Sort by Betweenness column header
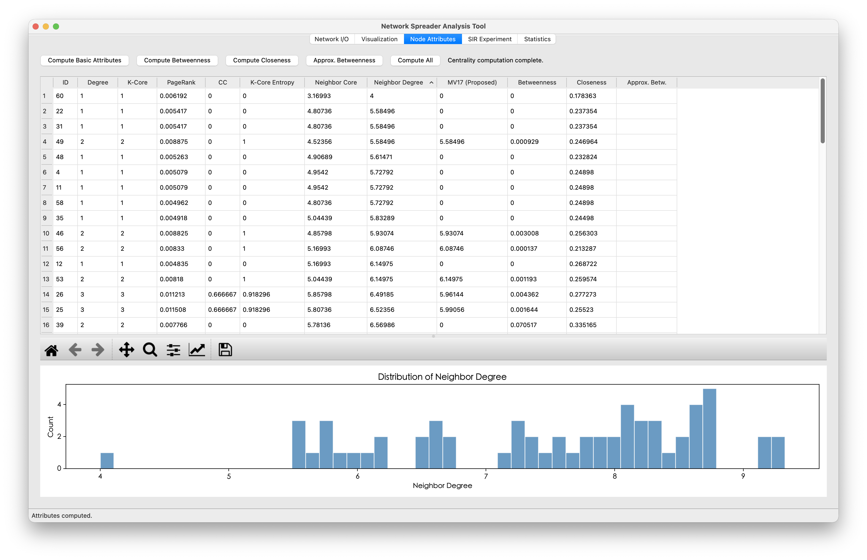 pos(537,82)
